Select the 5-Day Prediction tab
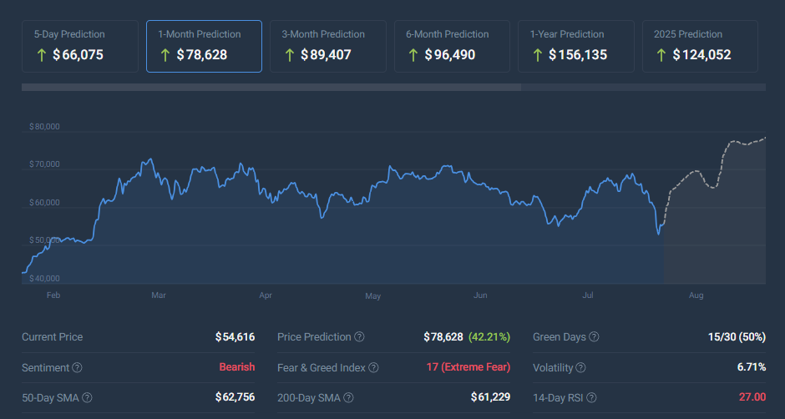Viewport: 785px width, 419px height. tap(80, 46)
